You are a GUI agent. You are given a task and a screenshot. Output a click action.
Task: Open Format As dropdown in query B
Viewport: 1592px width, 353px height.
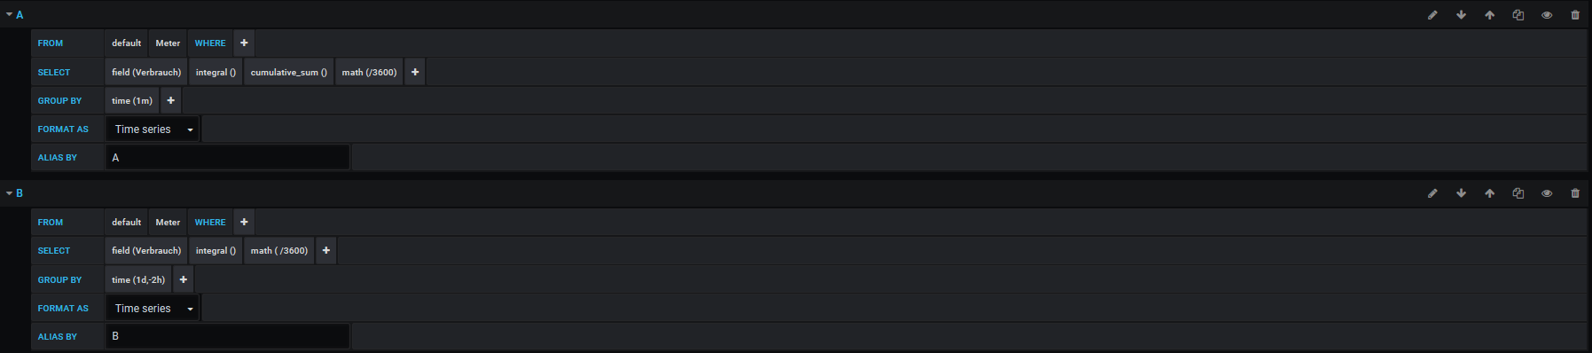(153, 309)
